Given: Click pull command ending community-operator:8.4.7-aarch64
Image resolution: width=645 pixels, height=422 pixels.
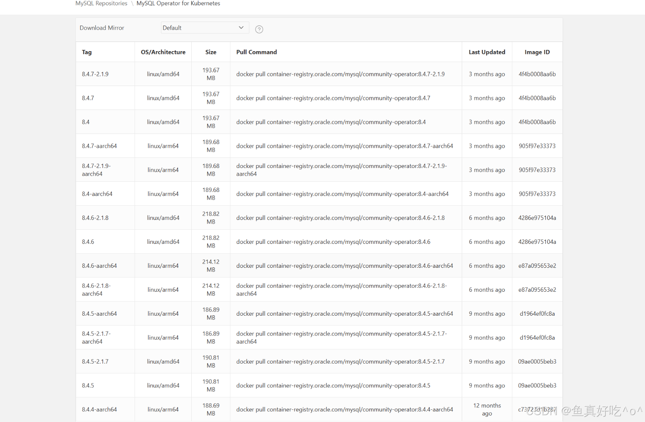Looking at the screenshot, I should [345, 146].
